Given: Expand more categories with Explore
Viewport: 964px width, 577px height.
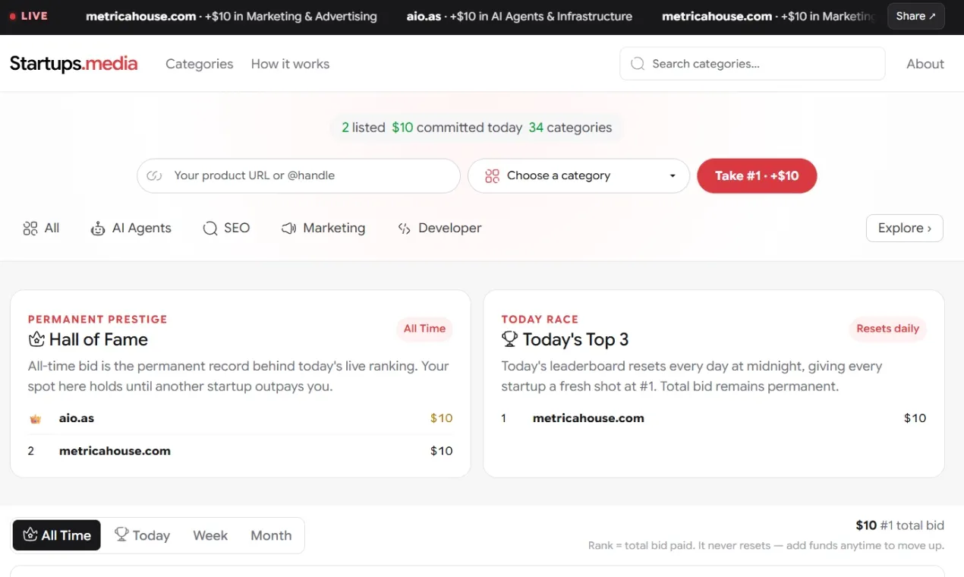Looking at the screenshot, I should 904,228.
